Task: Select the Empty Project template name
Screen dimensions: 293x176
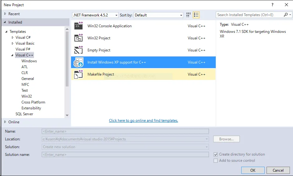Action: pyautogui.click(x=99, y=50)
